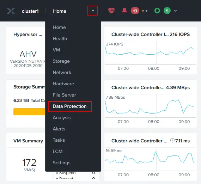Image resolution: width=201 pixels, height=184 pixels.
Task: Click the Storage Summary heading
Action: pos(29,87)
